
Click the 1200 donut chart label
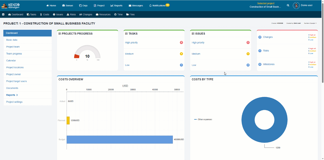(278, 148)
